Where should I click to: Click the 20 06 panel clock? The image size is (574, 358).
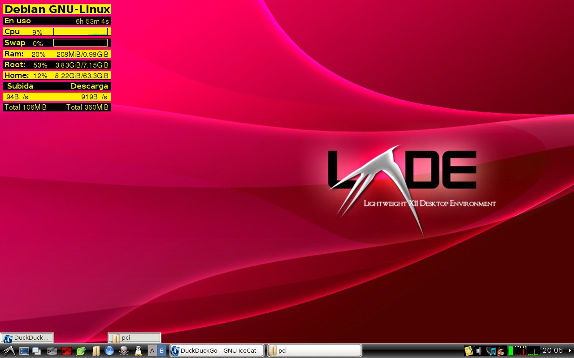pos(552,350)
